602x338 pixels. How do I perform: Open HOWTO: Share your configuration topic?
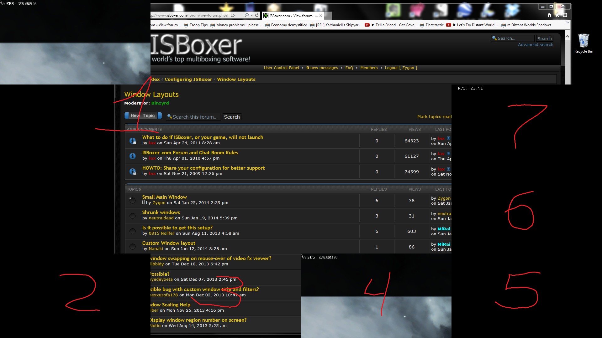[x=203, y=168]
